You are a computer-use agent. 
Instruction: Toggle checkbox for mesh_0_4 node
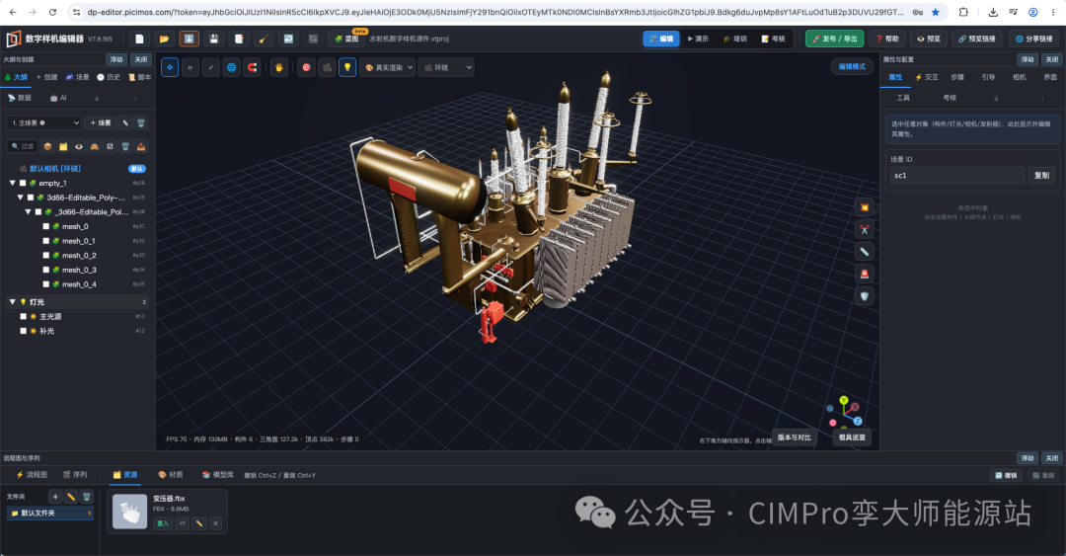point(46,284)
